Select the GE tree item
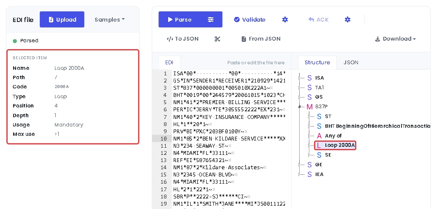This screenshot has height=209, width=437. (319, 165)
